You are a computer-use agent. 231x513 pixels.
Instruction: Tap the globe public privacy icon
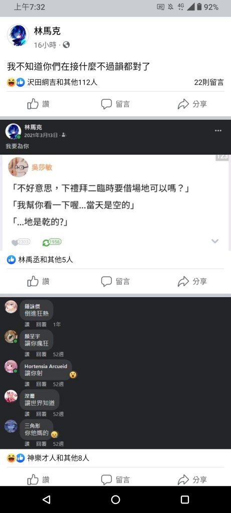(x=66, y=45)
